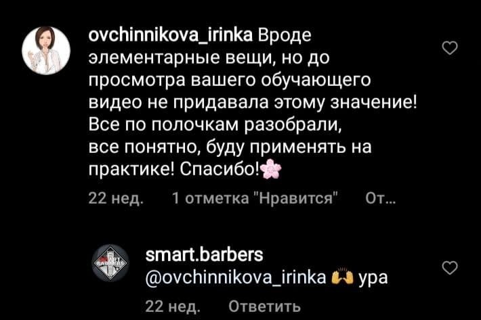This screenshot has width=481, height=320.
Task: Reply to first comment via truncated От… button
Action: click(380, 198)
